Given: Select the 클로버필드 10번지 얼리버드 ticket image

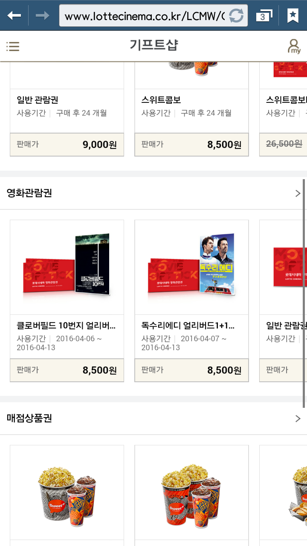Looking at the screenshot, I should [x=67, y=267].
